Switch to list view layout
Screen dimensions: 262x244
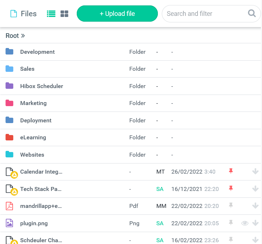point(51,14)
